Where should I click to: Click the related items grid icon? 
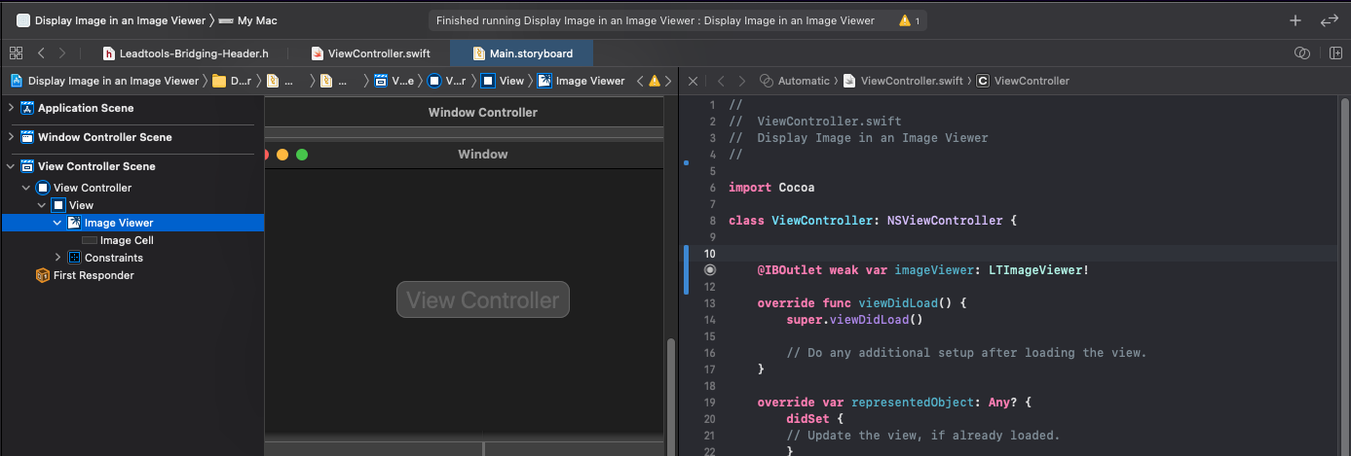[x=16, y=53]
